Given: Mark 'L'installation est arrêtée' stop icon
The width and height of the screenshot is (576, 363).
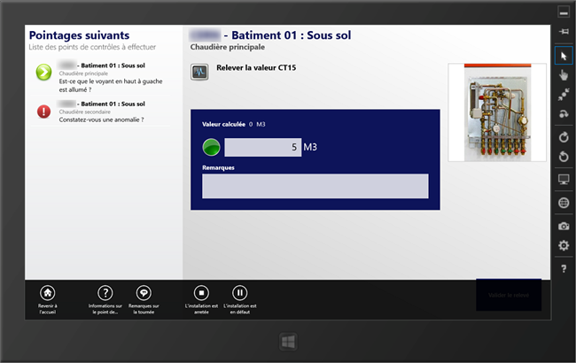Looking at the screenshot, I should (x=201, y=292).
